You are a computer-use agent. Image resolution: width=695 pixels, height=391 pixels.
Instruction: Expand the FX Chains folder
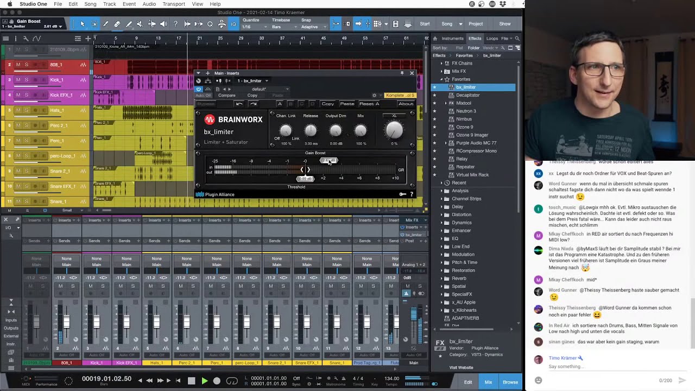click(441, 64)
